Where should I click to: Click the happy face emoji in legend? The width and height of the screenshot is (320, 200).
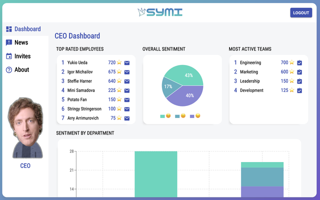168,115
